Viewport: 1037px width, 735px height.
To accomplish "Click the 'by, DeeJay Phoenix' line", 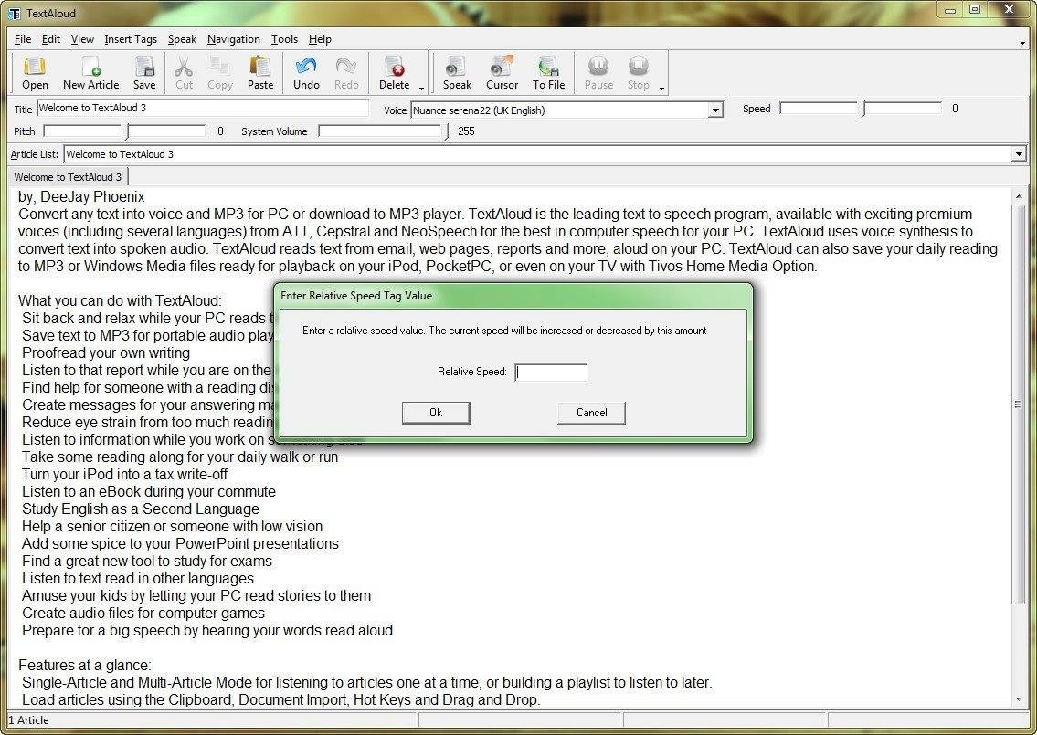I will [x=81, y=197].
